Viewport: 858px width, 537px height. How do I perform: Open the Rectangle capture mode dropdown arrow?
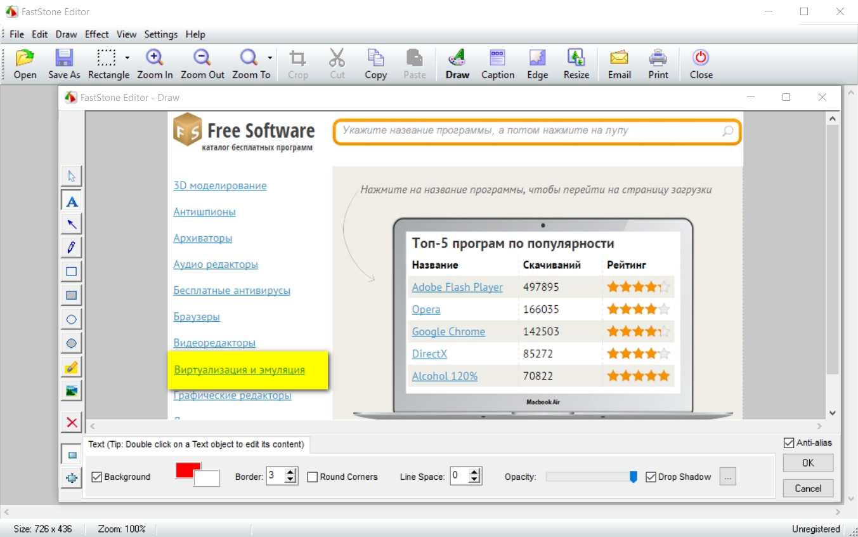pos(127,58)
